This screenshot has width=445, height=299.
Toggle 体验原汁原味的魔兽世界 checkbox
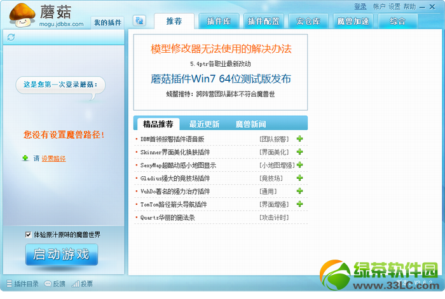(28, 235)
